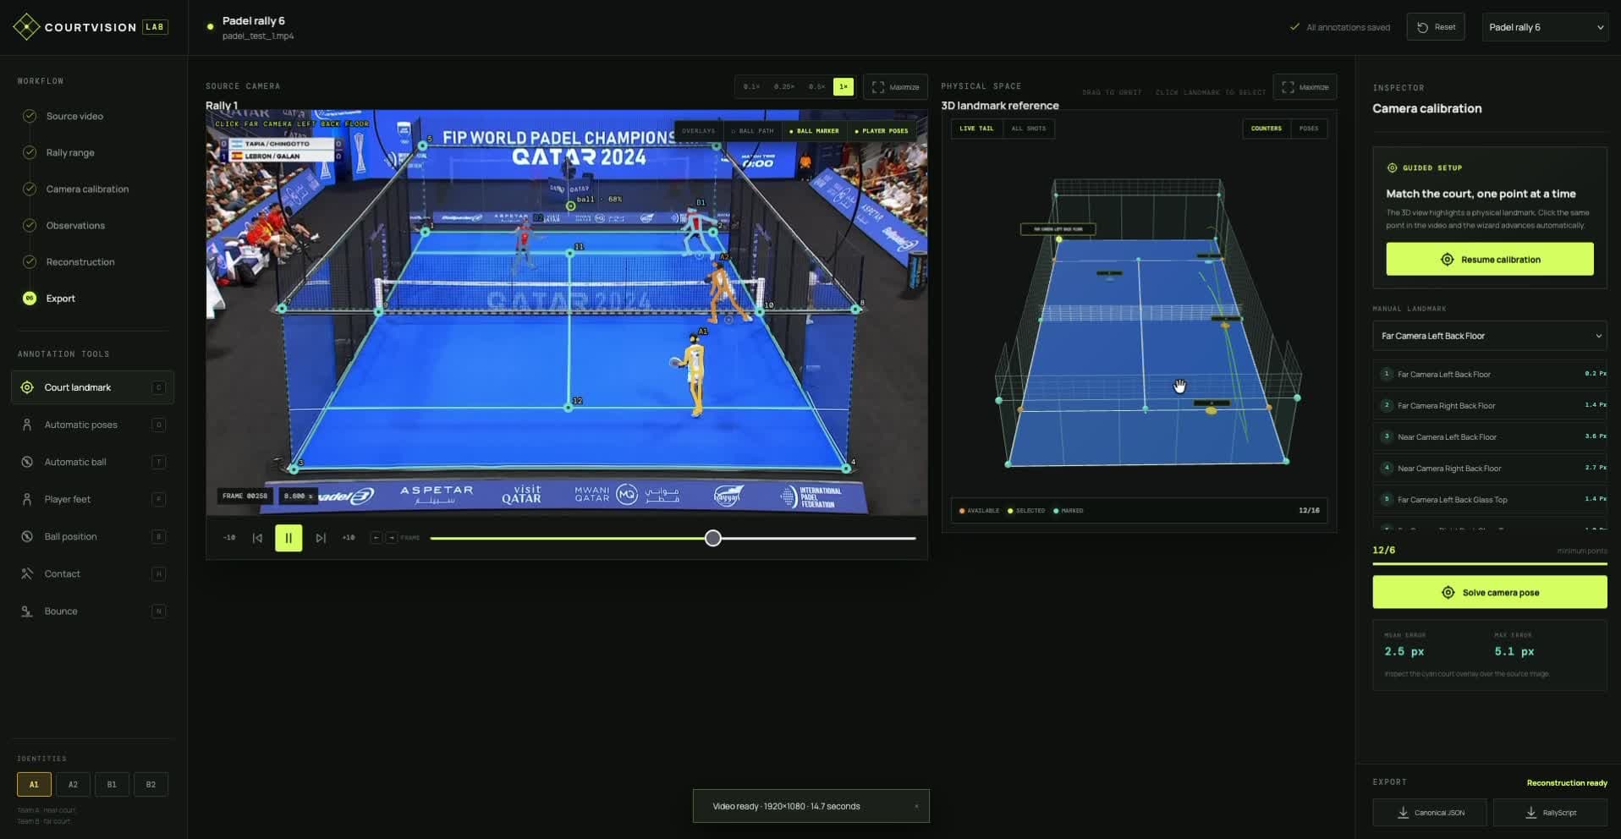The height and width of the screenshot is (839, 1621).
Task: Click Solve camera pose
Action: point(1490,592)
